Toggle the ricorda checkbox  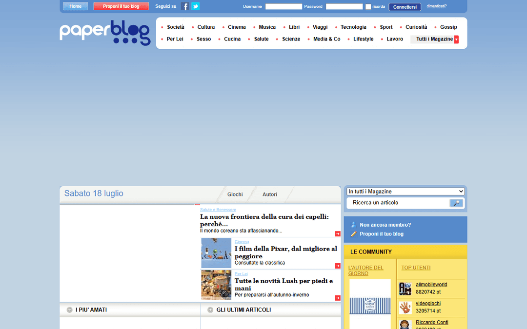point(368,7)
